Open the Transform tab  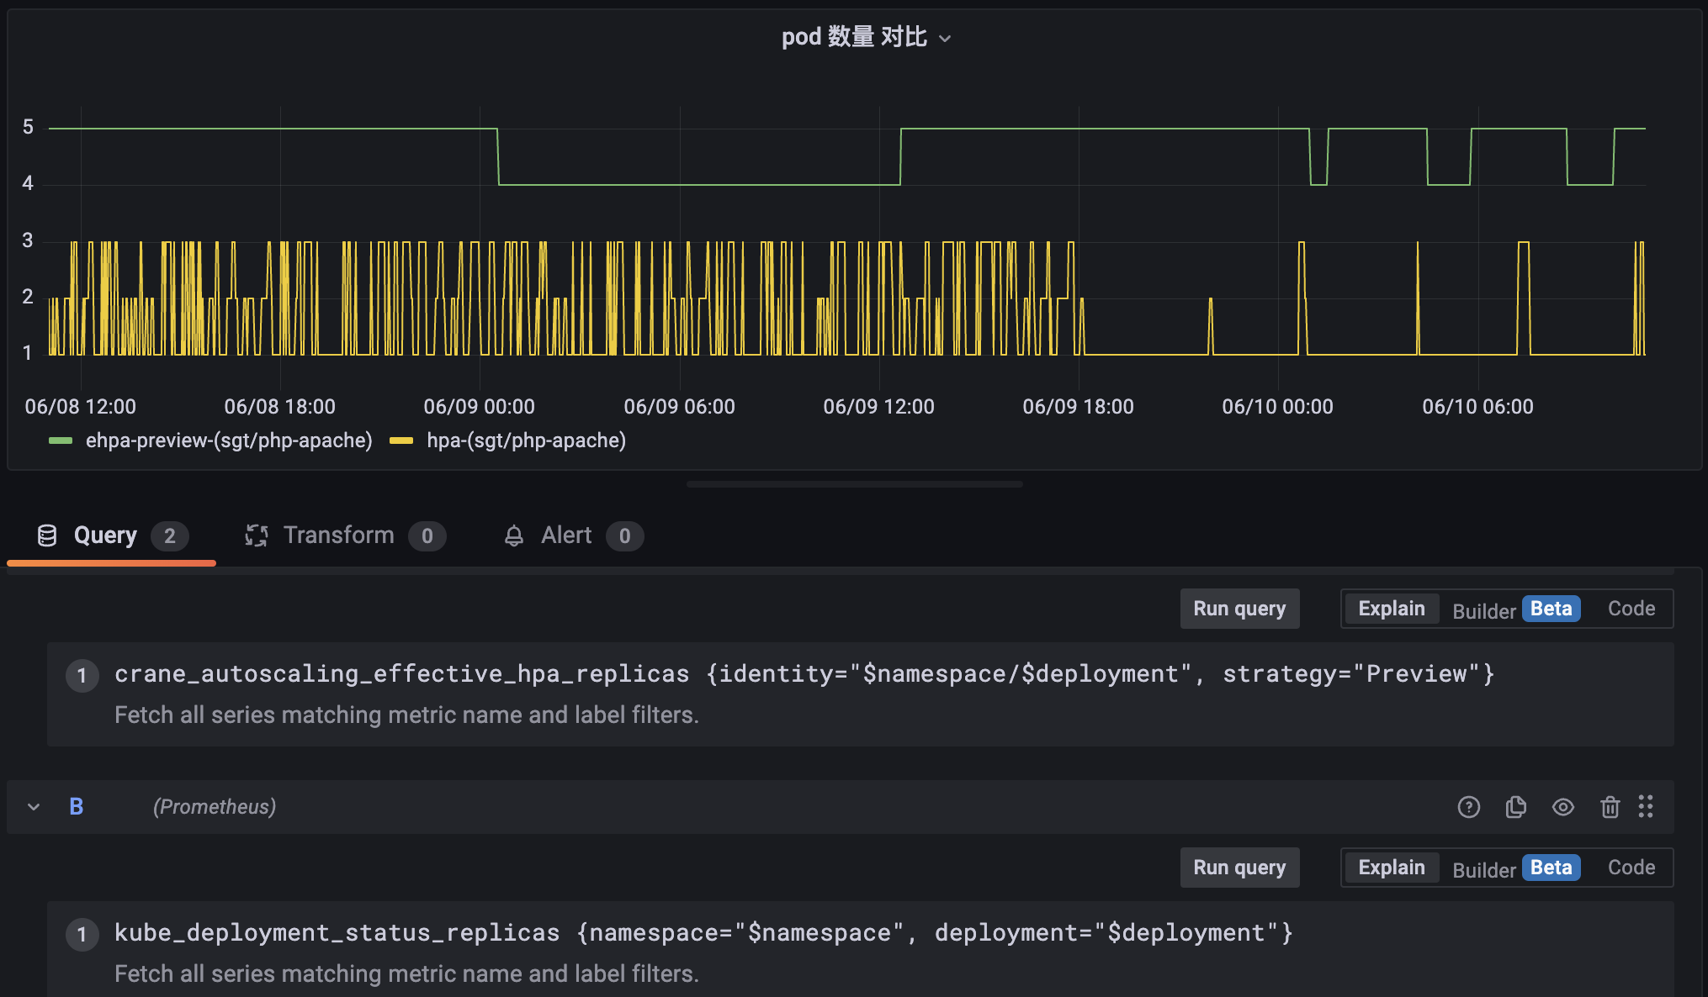coord(339,535)
